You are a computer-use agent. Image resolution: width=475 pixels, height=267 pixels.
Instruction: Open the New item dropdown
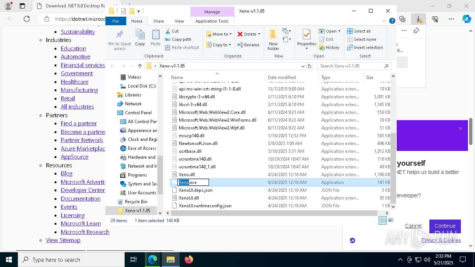[x=286, y=31]
